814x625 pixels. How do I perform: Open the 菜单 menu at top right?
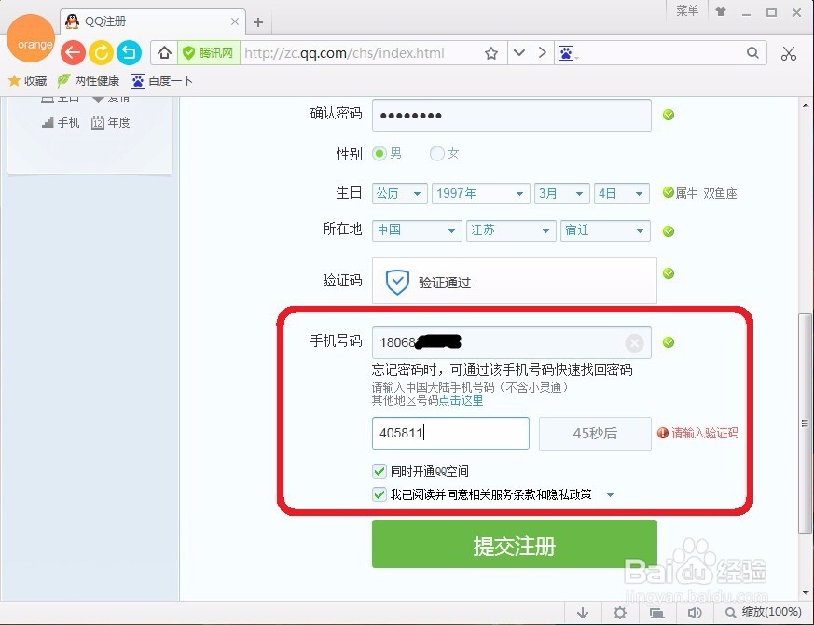(x=687, y=11)
